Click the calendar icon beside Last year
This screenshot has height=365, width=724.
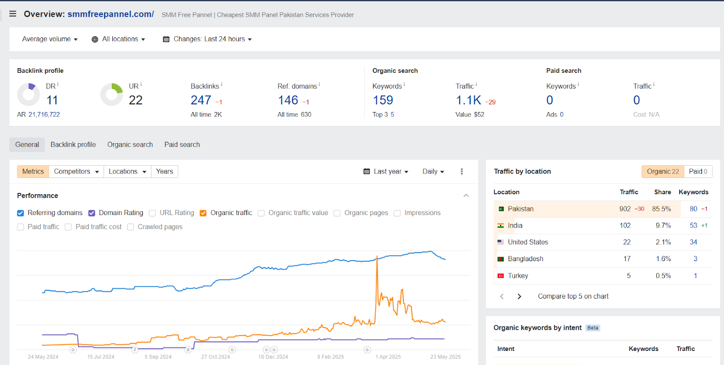tap(367, 171)
